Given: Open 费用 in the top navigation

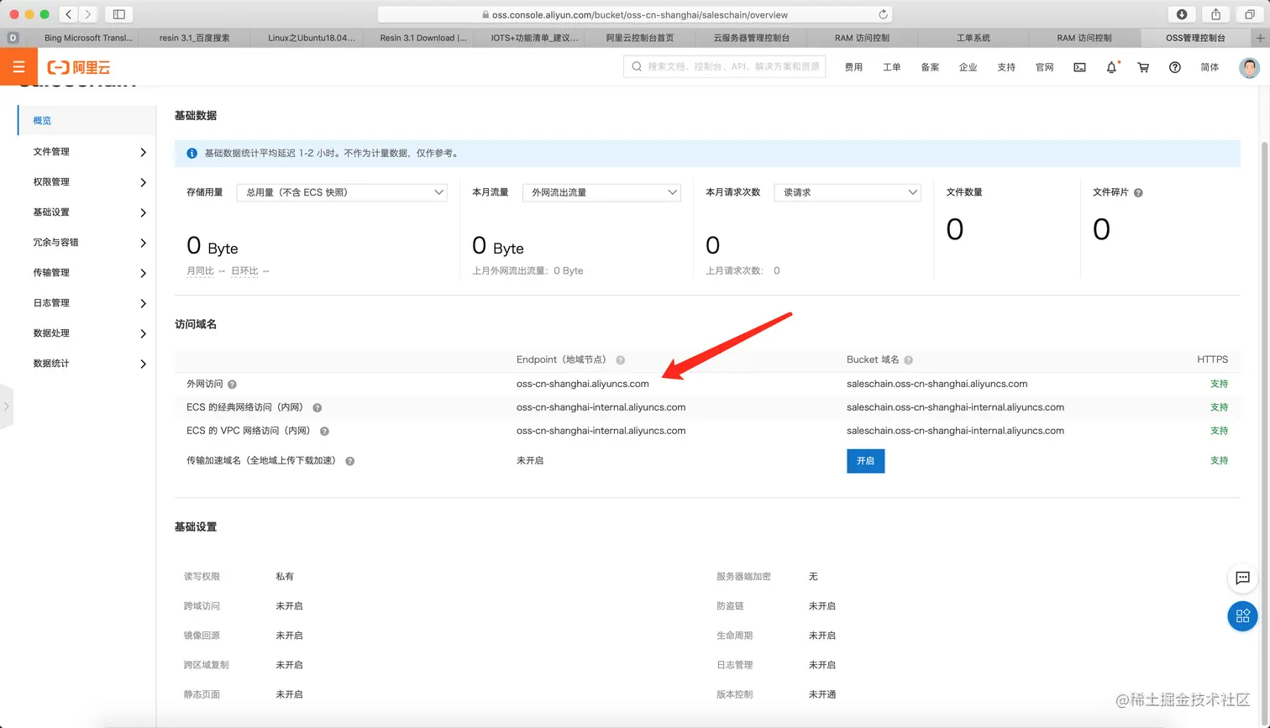Looking at the screenshot, I should pos(853,67).
